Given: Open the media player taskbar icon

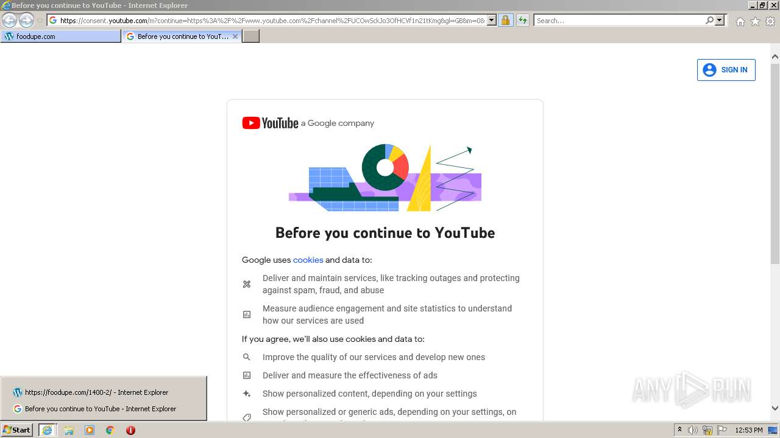Looking at the screenshot, I should (90, 430).
